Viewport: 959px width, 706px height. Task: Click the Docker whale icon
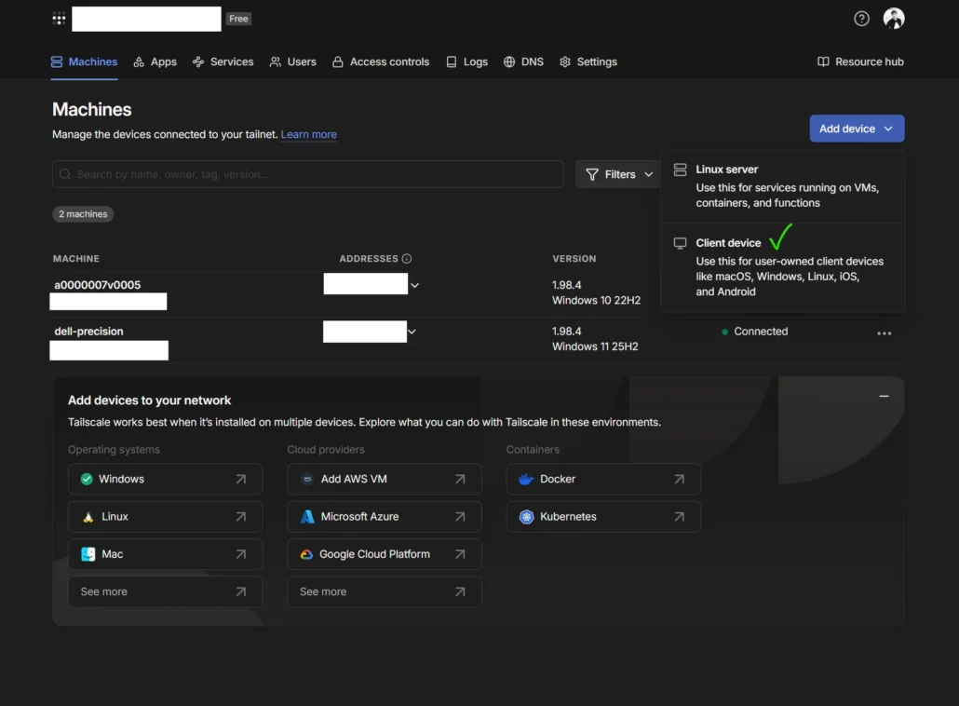(x=526, y=479)
